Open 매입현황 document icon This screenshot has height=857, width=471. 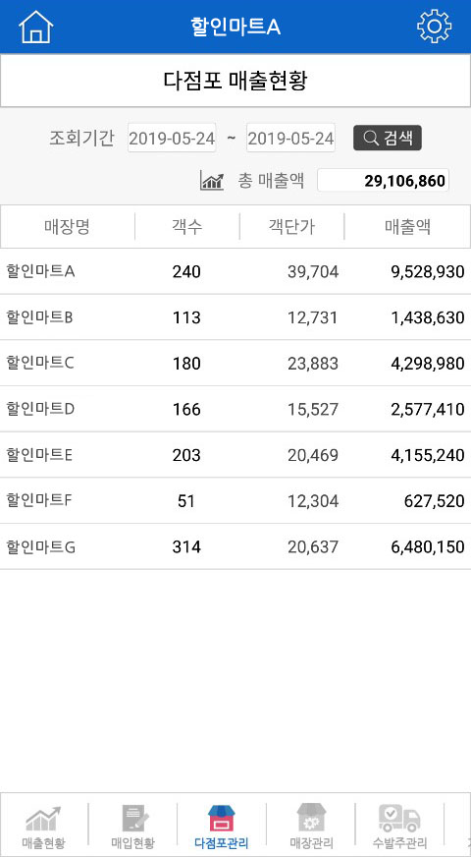[132, 820]
